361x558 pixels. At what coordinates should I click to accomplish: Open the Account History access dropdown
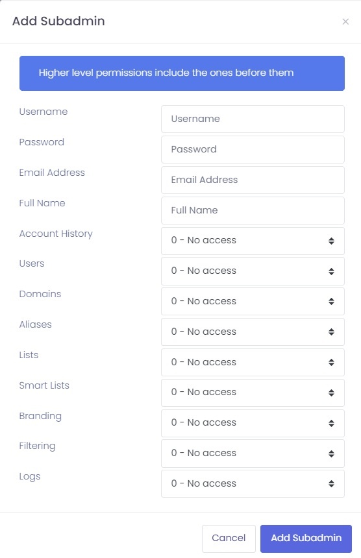coord(253,241)
